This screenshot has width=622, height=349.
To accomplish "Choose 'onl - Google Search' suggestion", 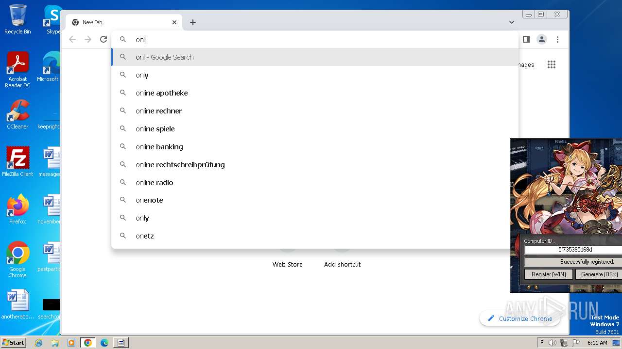I will point(315,57).
